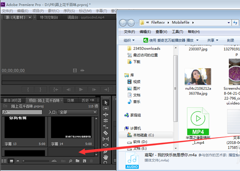Screen dimensions: 240x171
Task: Select the 音乐 library
Action: tap(137, 102)
